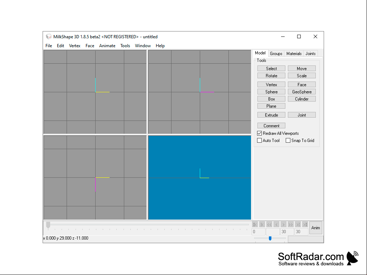Activate the Scale tool button
This screenshot has height=275, width=367.
(302, 76)
